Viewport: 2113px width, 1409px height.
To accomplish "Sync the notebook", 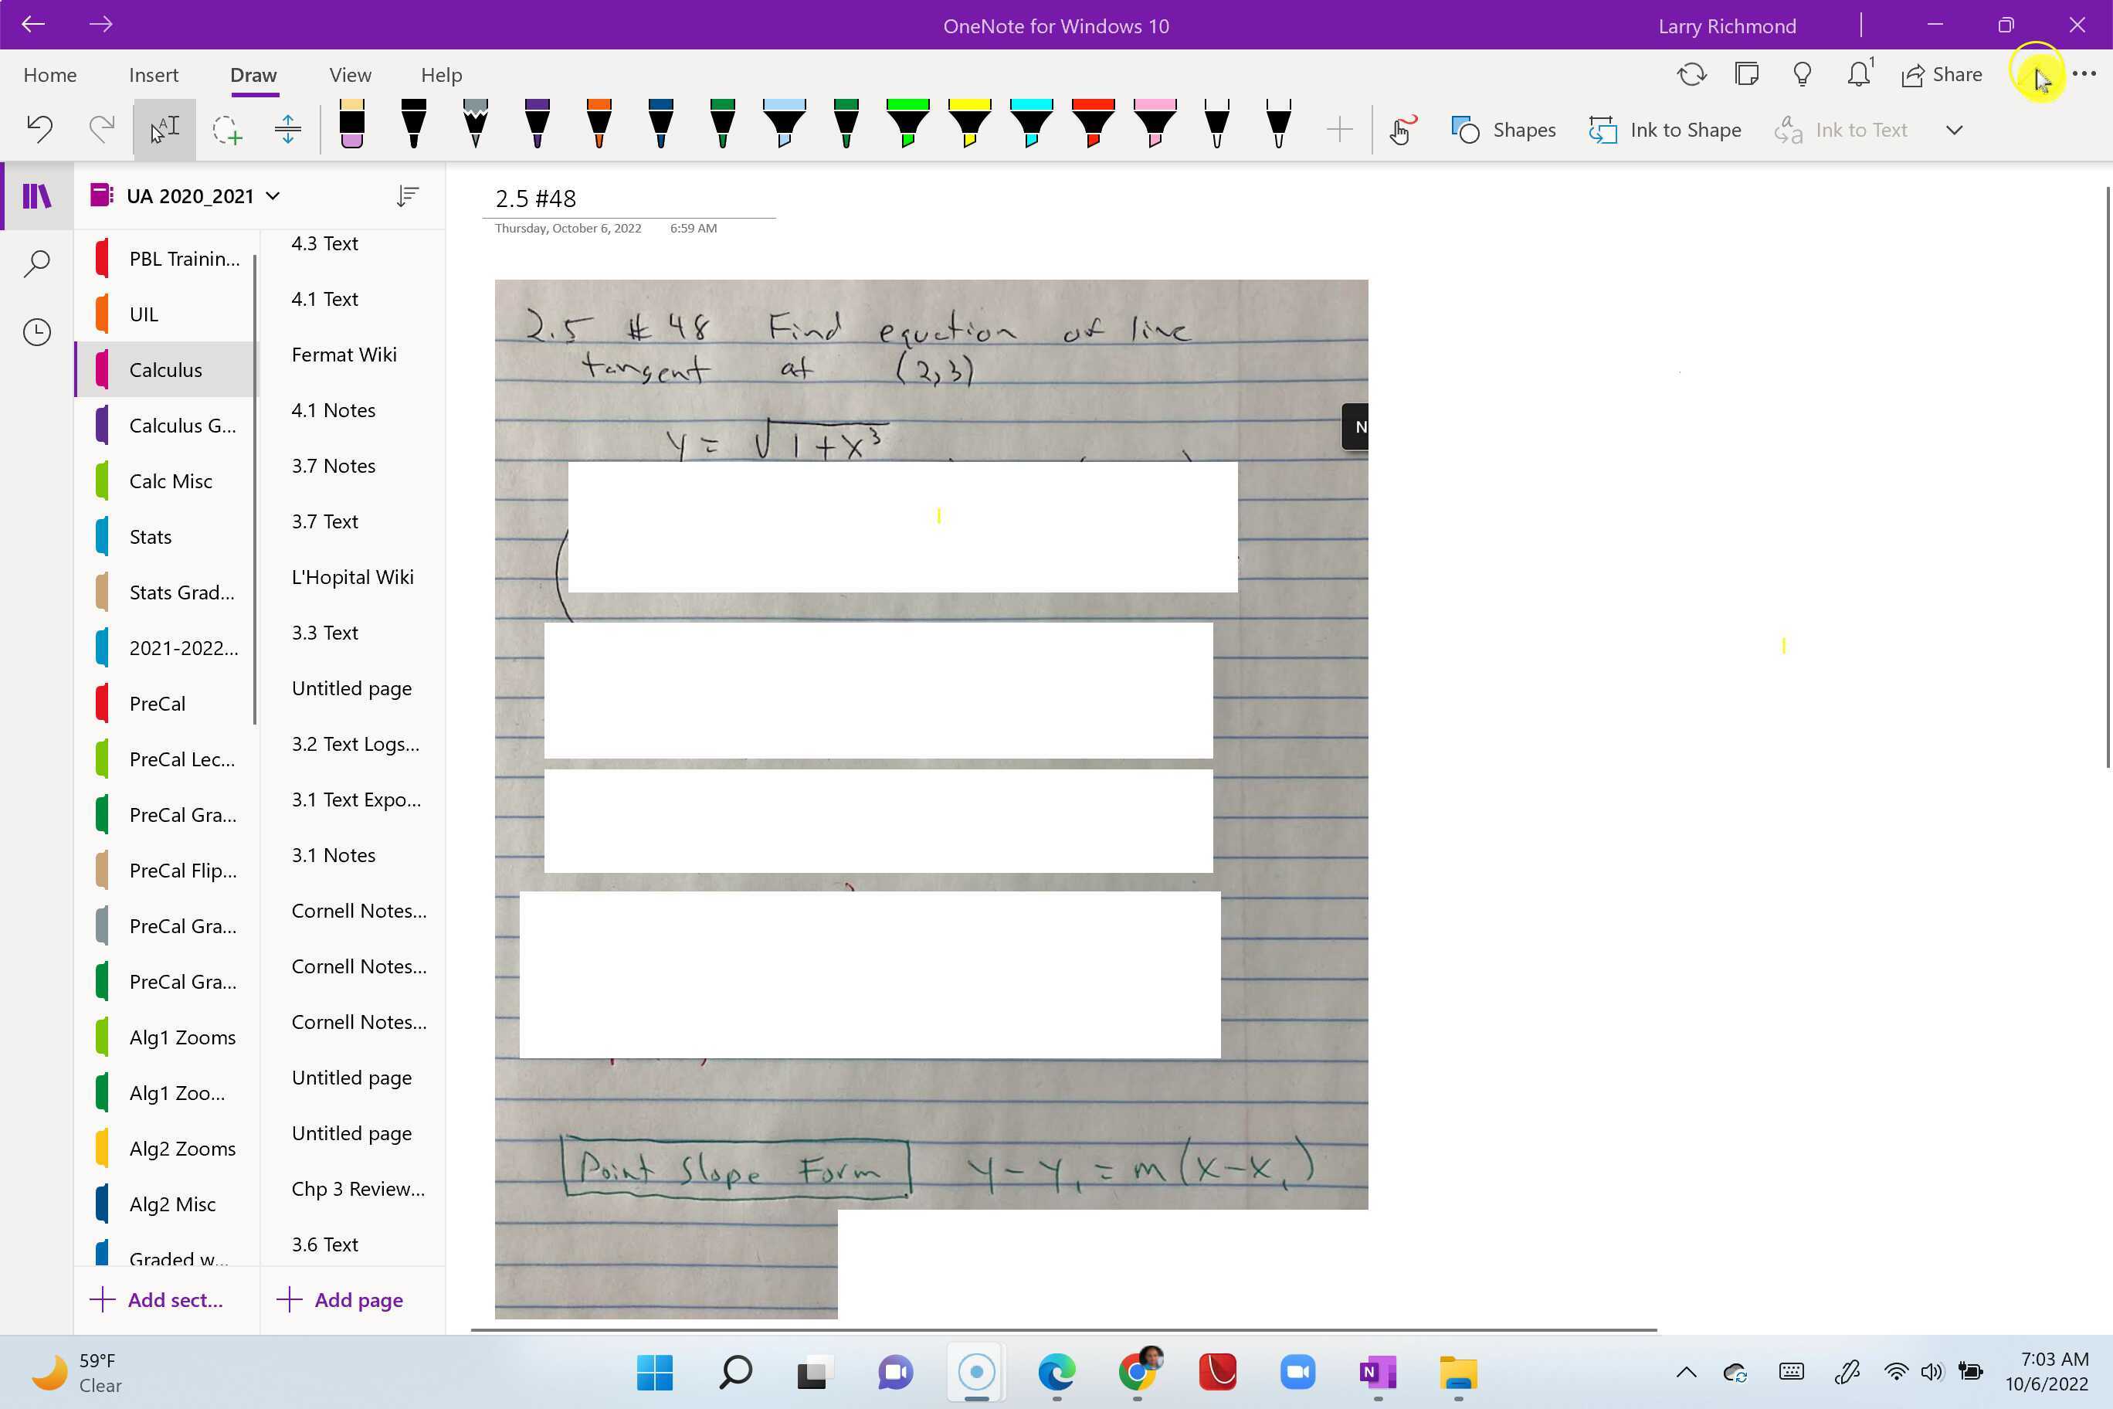I will [1691, 75].
